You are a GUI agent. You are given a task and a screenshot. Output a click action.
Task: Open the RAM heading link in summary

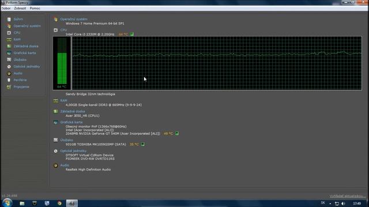(x=63, y=101)
